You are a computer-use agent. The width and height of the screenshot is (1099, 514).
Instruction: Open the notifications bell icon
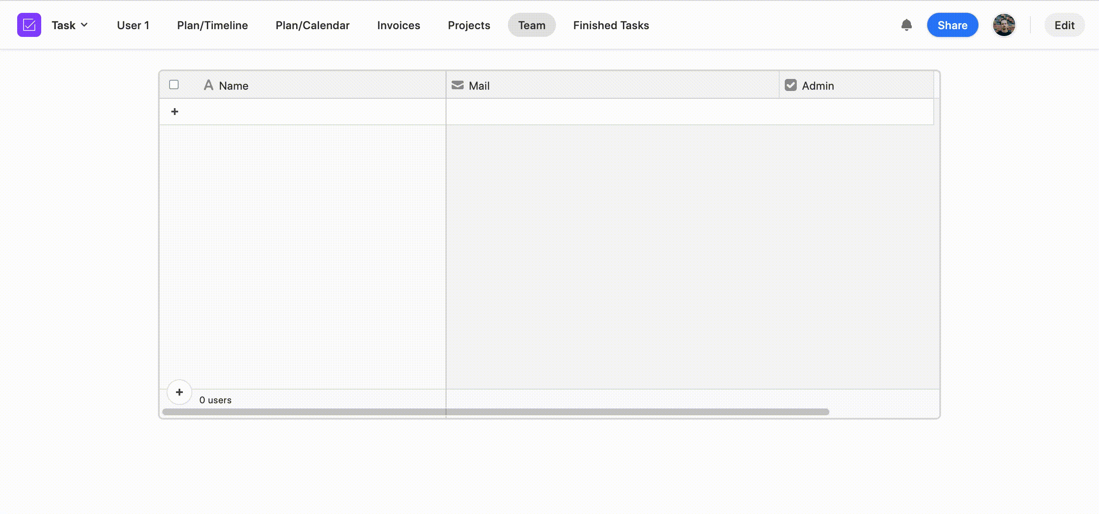click(x=906, y=25)
